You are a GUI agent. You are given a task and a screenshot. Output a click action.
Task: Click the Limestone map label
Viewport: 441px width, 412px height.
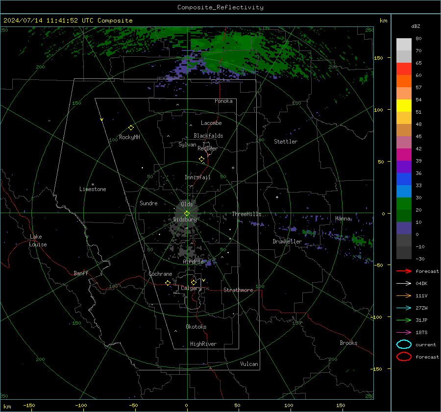[x=93, y=189]
